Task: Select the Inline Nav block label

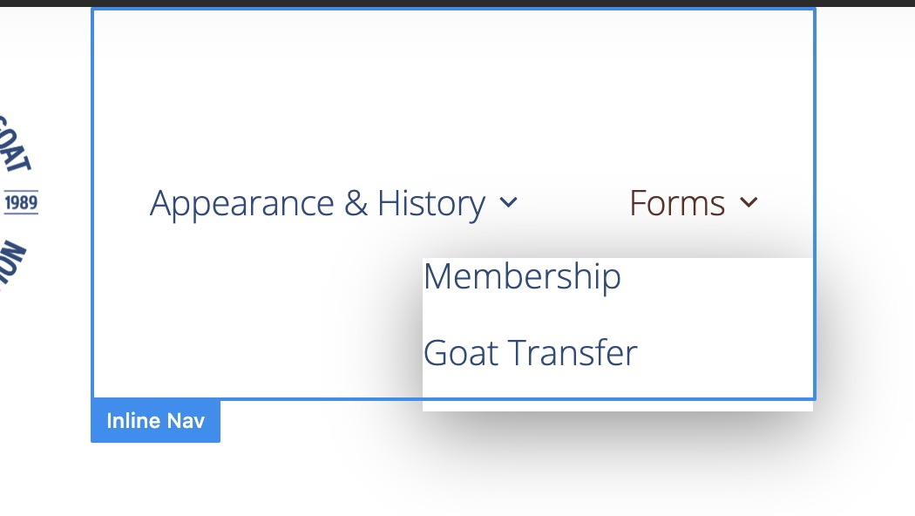Action: [155, 421]
